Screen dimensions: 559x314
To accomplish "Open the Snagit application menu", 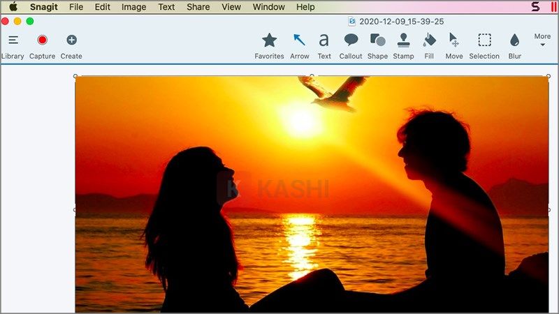I will [x=44, y=7].
